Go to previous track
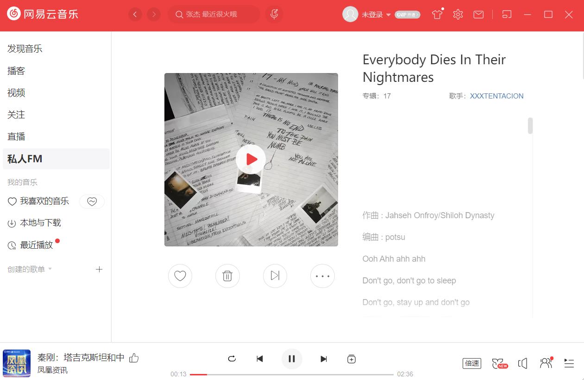Screen dimensions: 584x380 pyautogui.click(x=260, y=359)
